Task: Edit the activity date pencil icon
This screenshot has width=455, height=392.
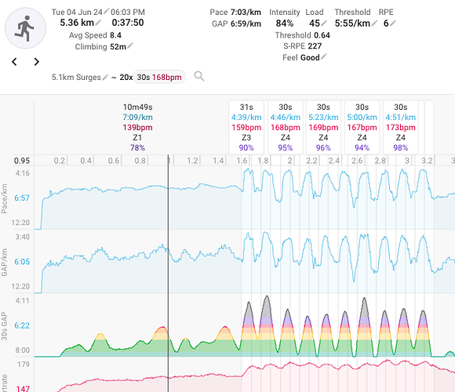Action: click(106, 11)
